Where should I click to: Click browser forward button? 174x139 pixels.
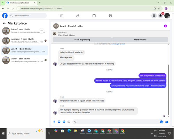point(8,9)
